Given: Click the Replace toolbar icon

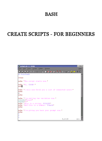Looking at the screenshot, I should (54, 72).
